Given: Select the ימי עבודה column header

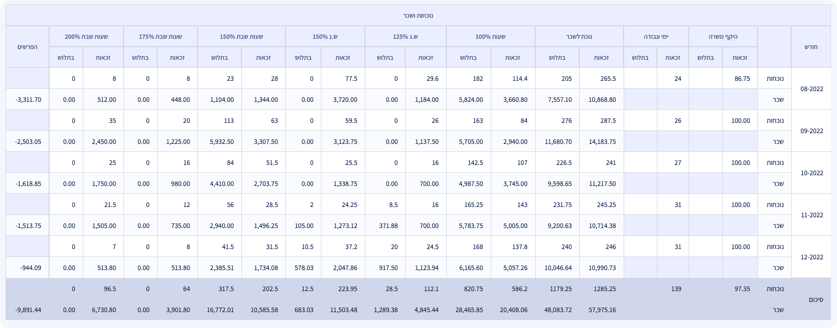Looking at the screenshot, I should click(655, 36).
